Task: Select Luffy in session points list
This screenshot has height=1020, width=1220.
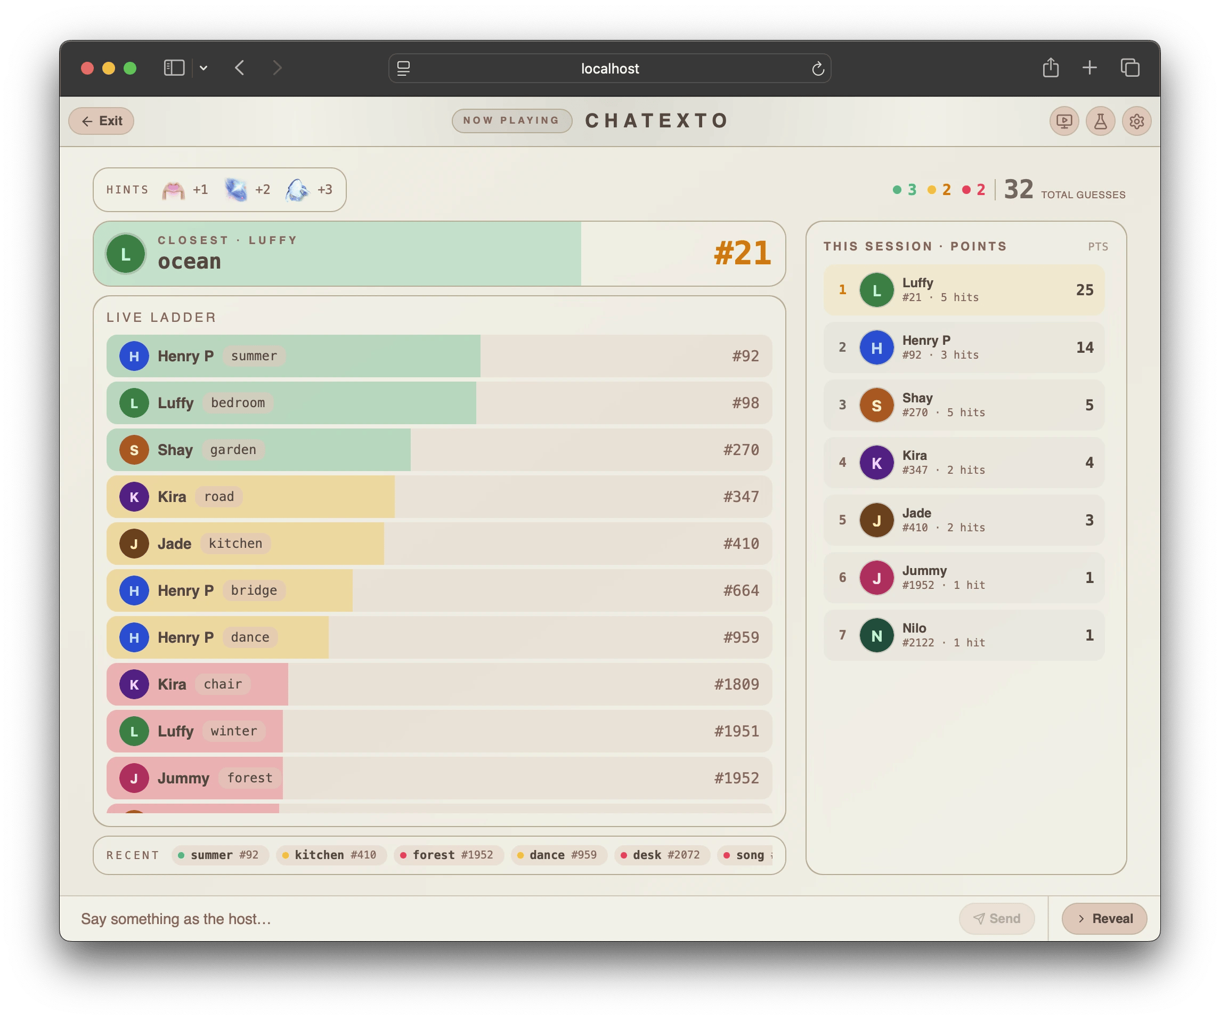Action: [x=964, y=289]
